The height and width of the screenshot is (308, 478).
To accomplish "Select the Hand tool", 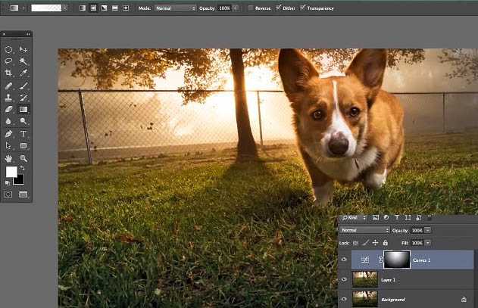I will (x=8, y=158).
